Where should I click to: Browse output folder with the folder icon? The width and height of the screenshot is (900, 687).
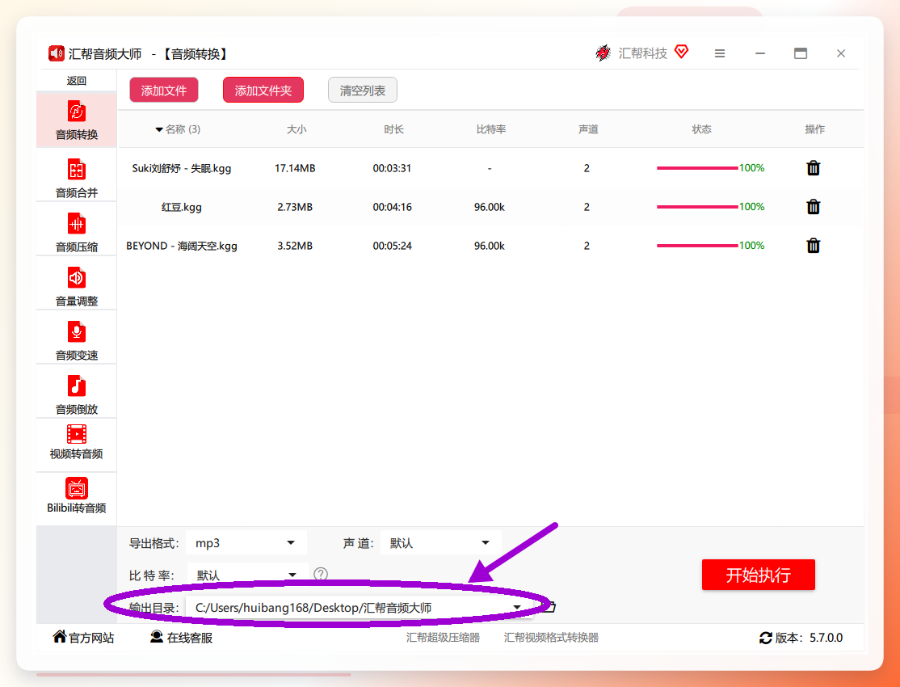(549, 607)
